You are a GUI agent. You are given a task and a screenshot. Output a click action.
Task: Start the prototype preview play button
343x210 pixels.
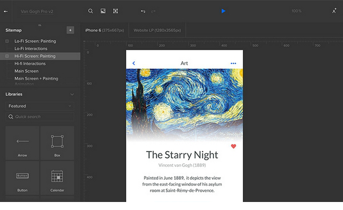click(x=224, y=11)
